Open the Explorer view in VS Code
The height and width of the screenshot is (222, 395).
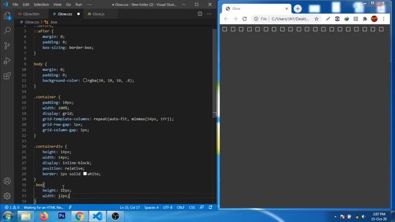click(x=7, y=16)
